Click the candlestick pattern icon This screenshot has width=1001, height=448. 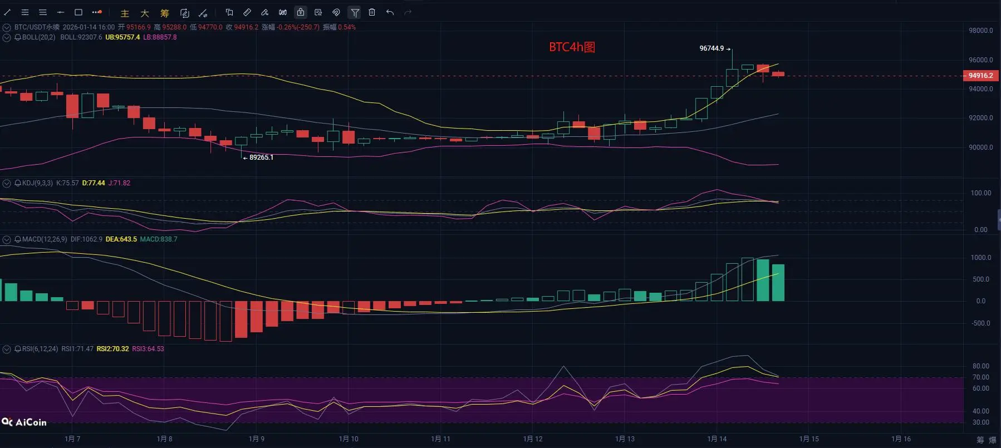point(283,12)
